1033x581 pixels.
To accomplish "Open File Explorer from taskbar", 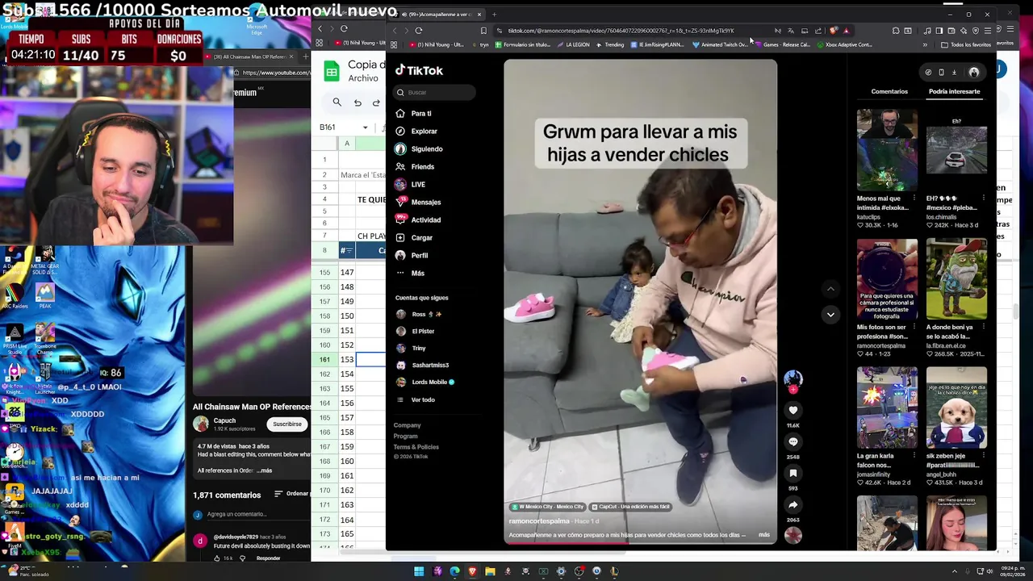I will click(x=490, y=571).
